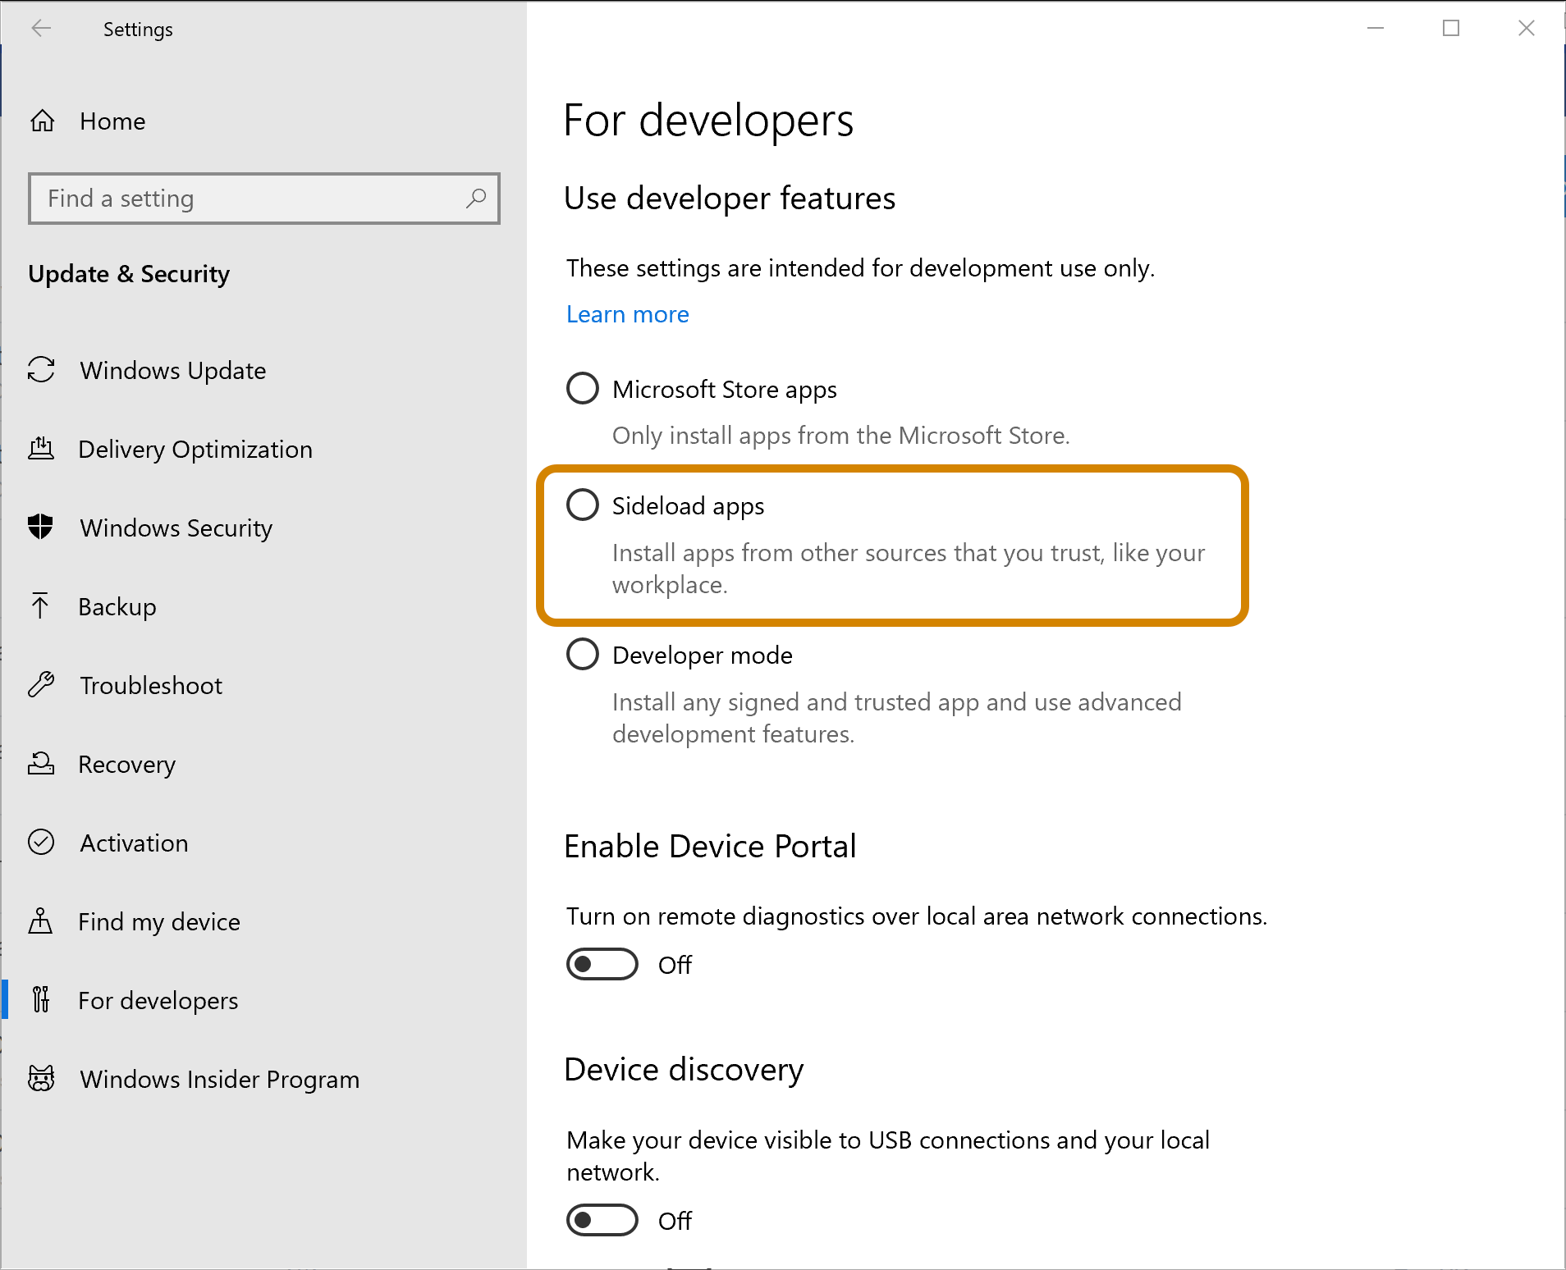Choose the Developer mode radio button
The width and height of the screenshot is (1566, 1270).
point(583,655)
